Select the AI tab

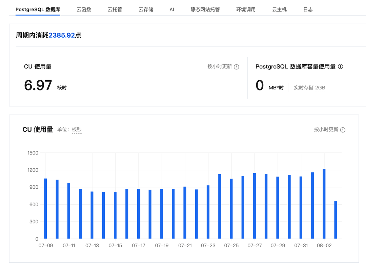click(172, 9)
